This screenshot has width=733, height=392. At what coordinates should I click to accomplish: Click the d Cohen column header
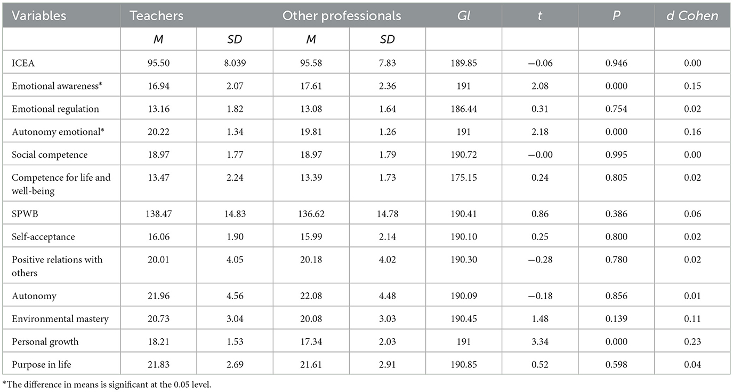(x=694, y=15)
